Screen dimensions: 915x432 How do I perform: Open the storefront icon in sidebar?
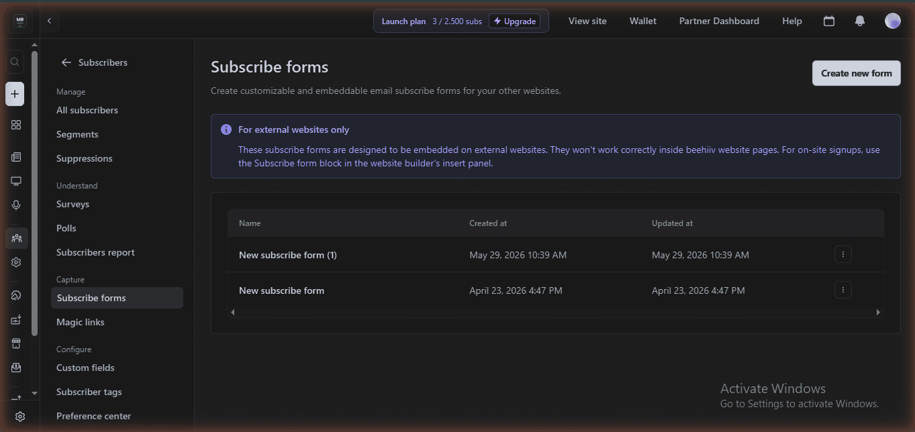pyautogui.click(x=16, y=343)
